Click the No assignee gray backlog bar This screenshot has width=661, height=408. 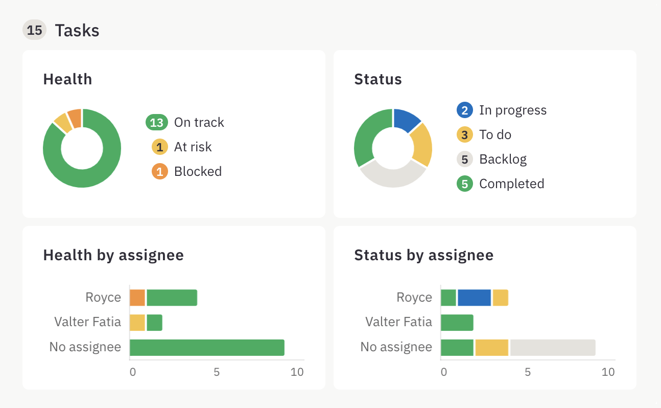click(553, 347)
